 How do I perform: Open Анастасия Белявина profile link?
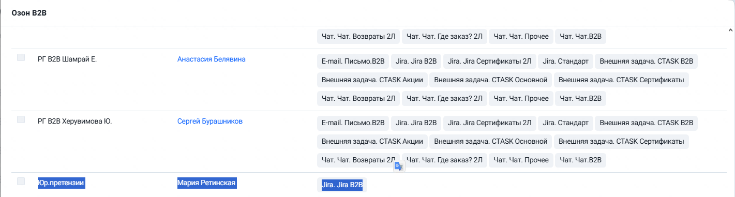click(x=211, y=59)
